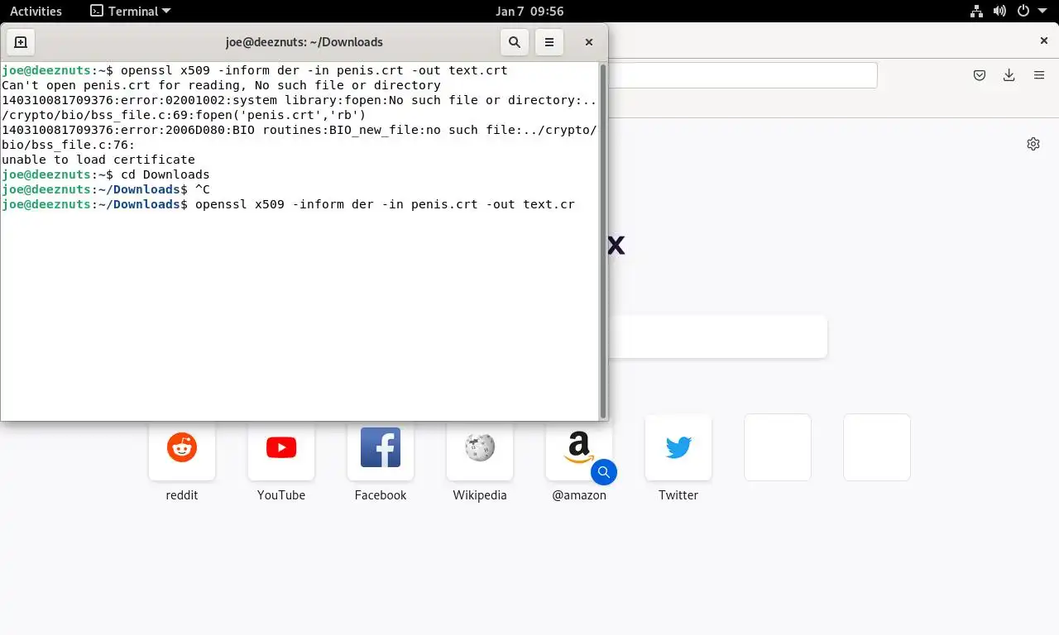The image size is (1059, 635).
Task: Open a new terminal tab
Action: 21,42
